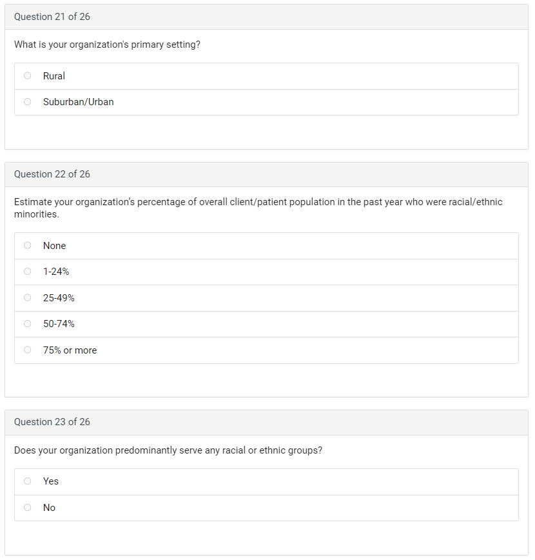Answer Yes radio button for question 23

coord(27,481)
